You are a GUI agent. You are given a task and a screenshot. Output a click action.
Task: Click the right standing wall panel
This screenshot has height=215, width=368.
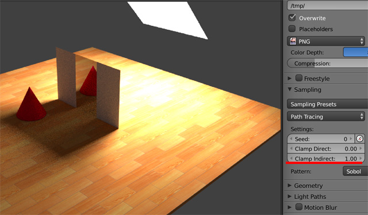(x=108, y=95)
